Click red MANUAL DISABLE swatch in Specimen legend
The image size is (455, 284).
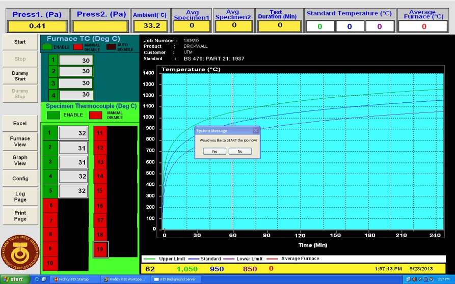[95, 115]
